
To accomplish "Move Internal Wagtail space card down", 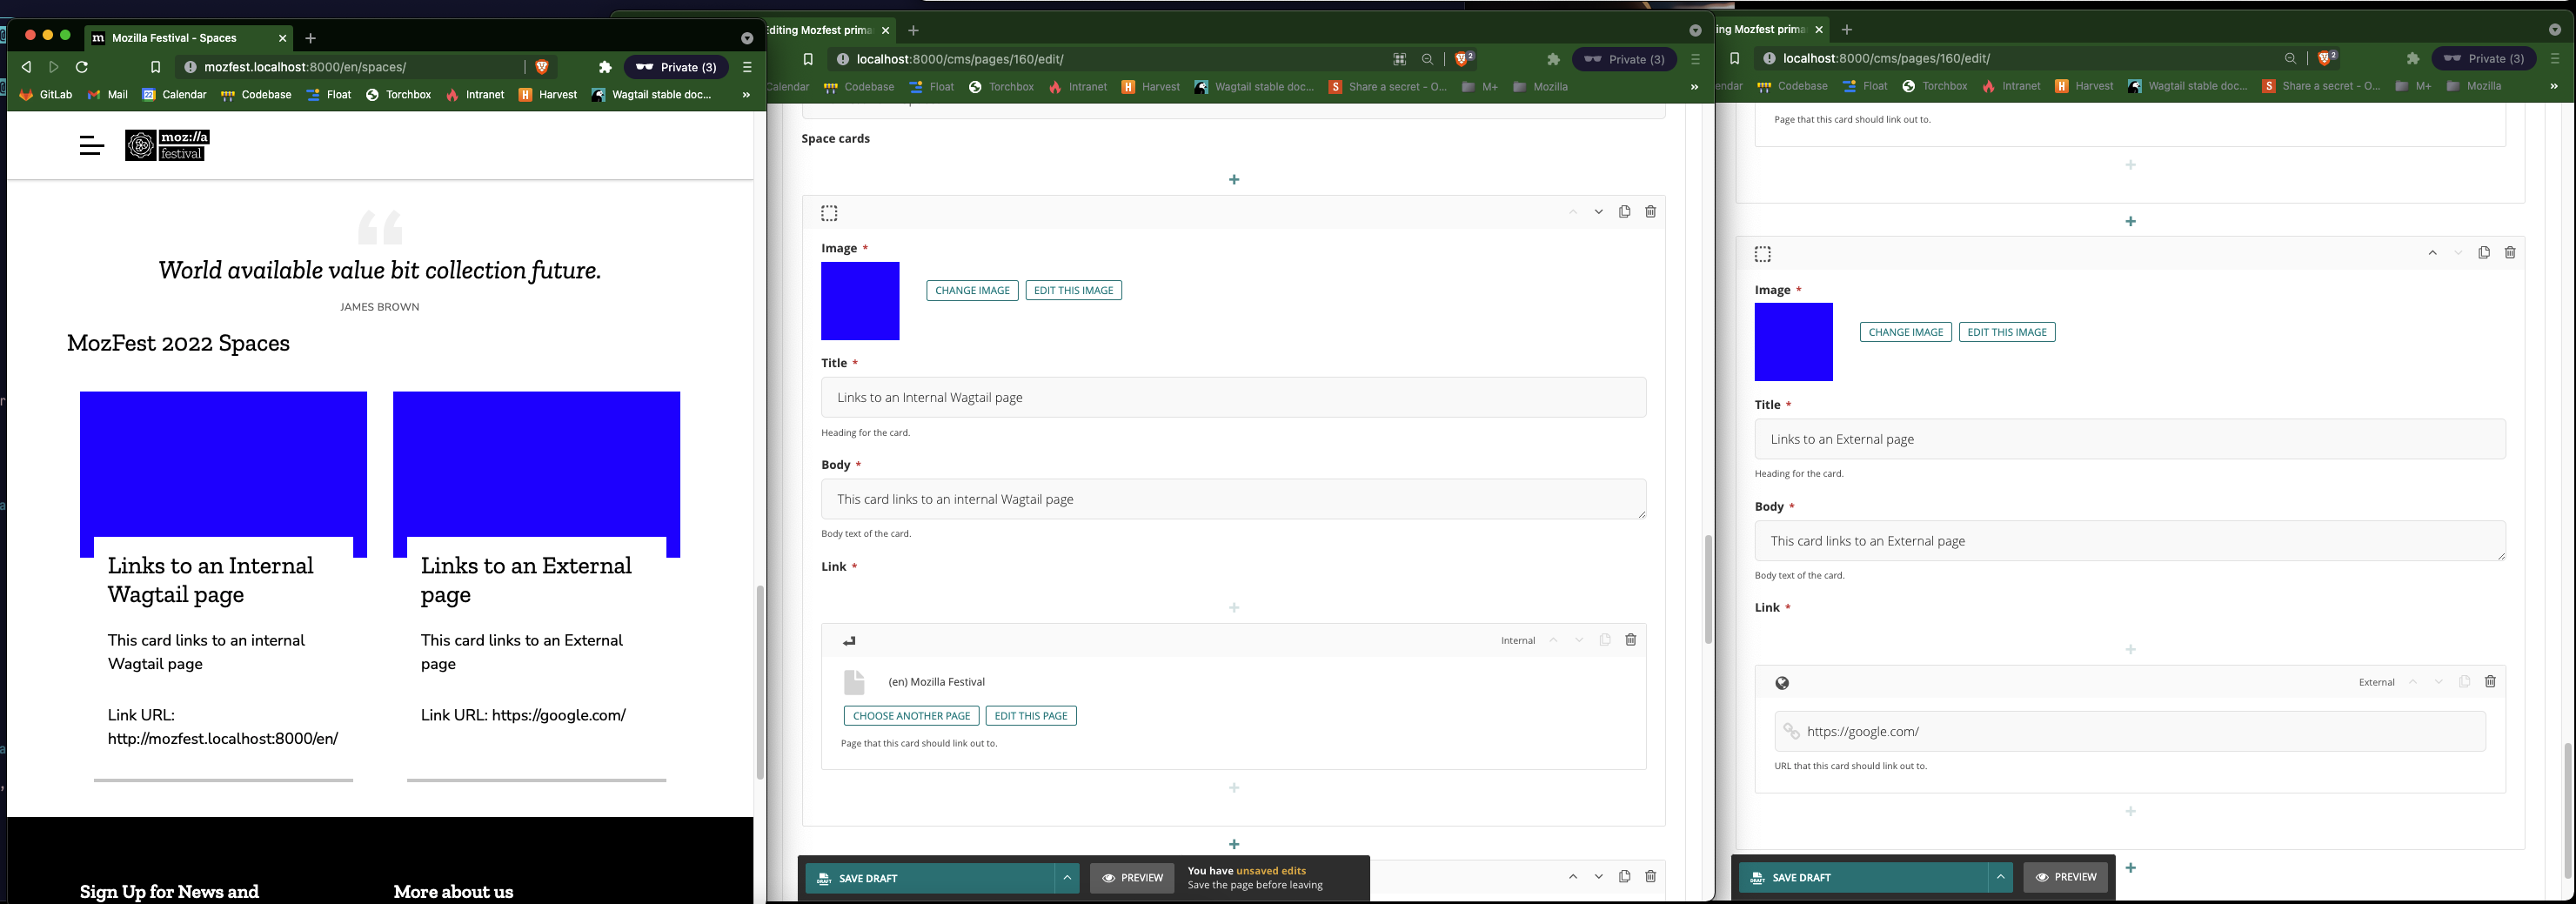I will pos(1598,212).
